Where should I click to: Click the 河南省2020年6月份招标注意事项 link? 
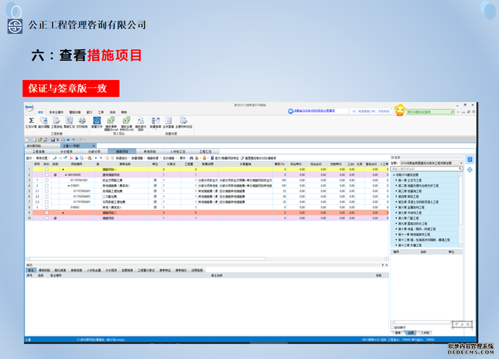318,111
